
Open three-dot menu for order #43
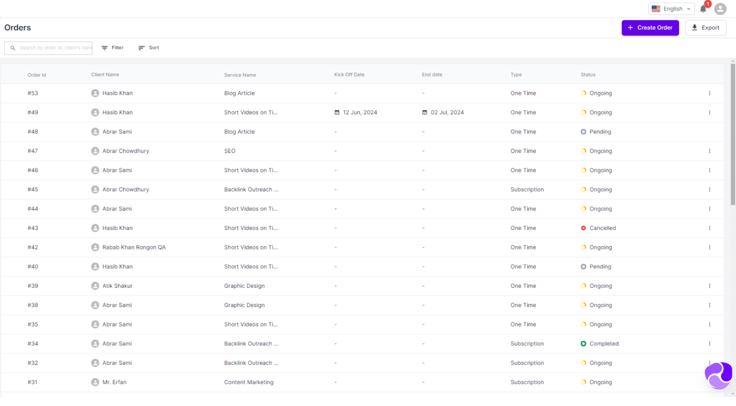(709, 228)
